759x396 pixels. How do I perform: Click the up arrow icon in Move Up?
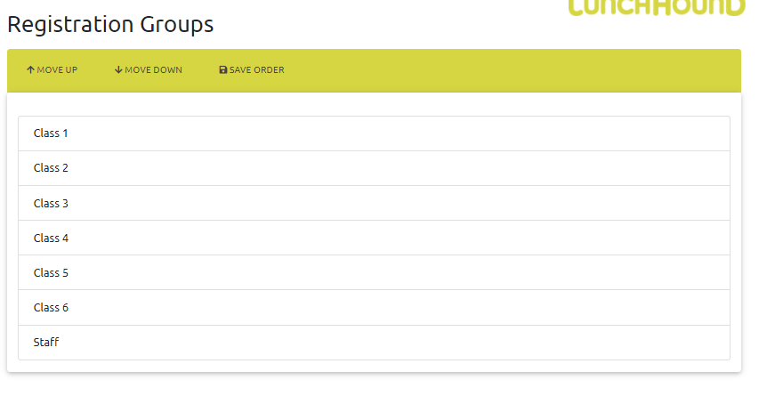point(30,70)
